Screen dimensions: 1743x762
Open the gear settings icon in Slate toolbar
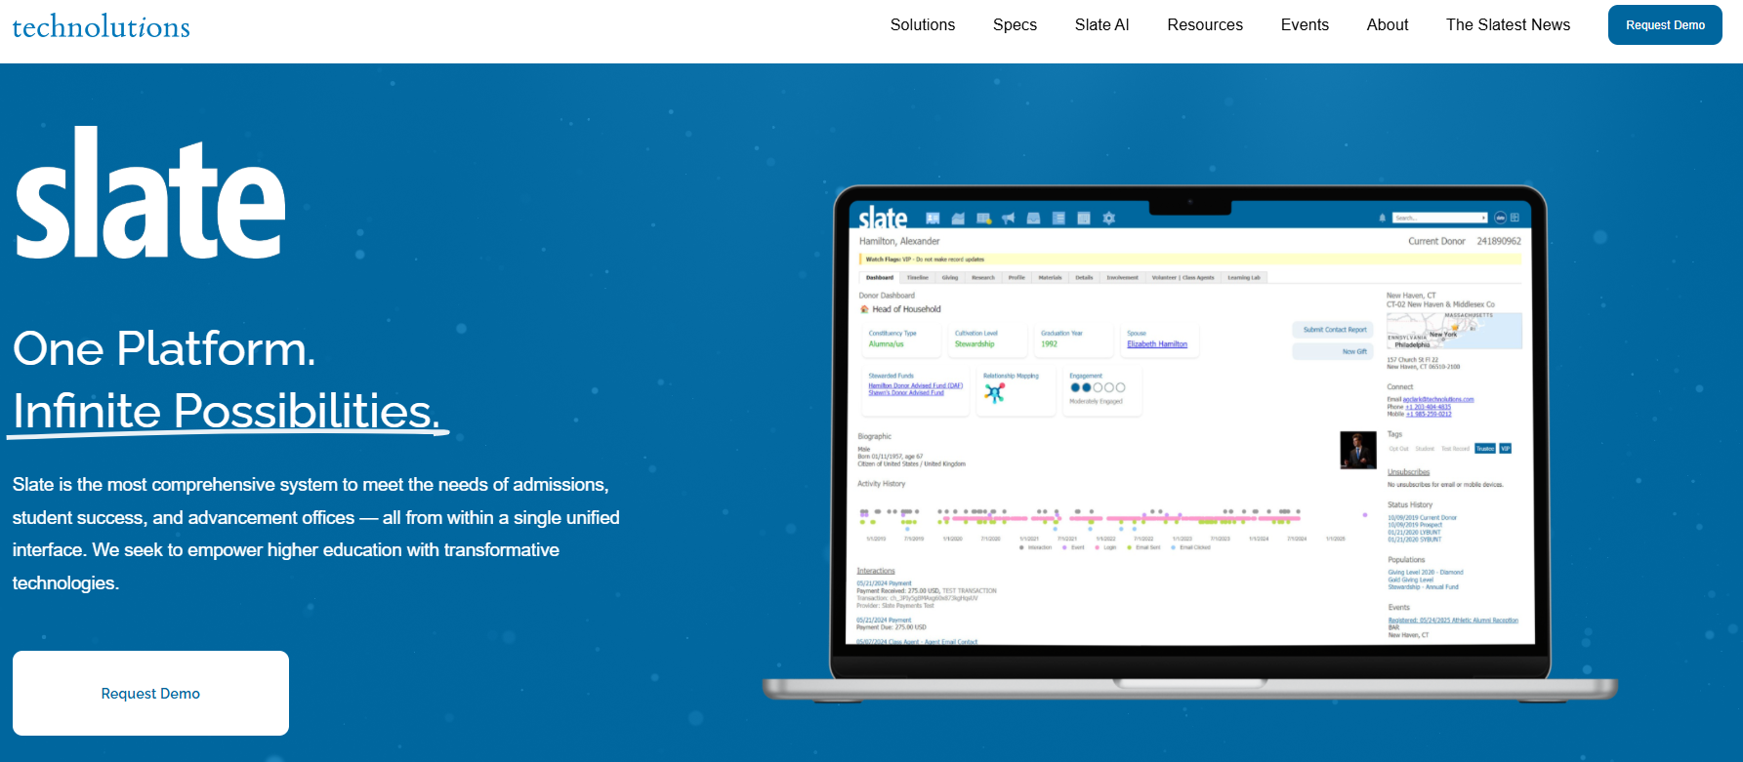[1108, 219]
